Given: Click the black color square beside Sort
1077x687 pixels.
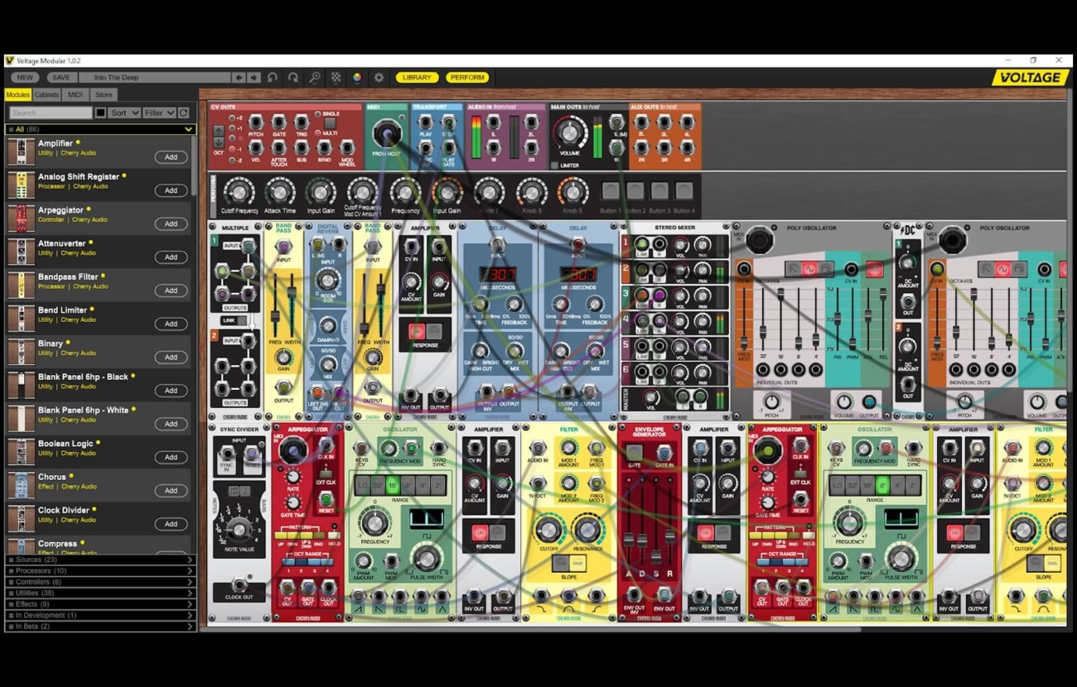Looking at the screenshot, I should coord(100,113).
